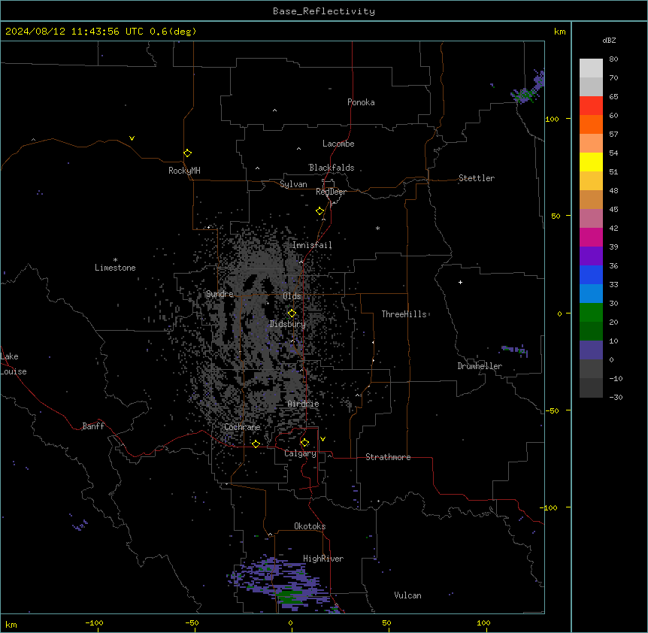Click the top-right km unit label

point(560,32)
